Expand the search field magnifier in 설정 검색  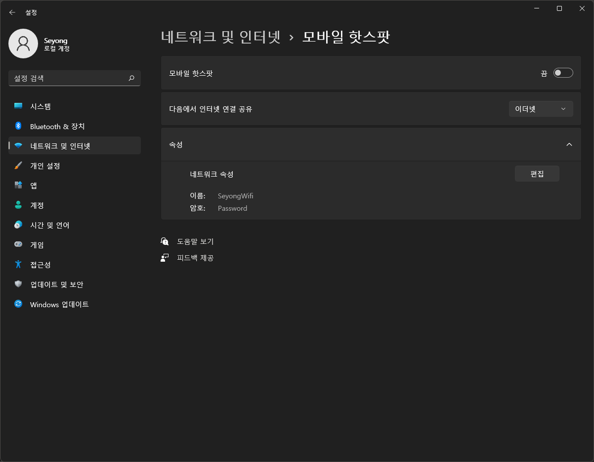pos(131,78)
